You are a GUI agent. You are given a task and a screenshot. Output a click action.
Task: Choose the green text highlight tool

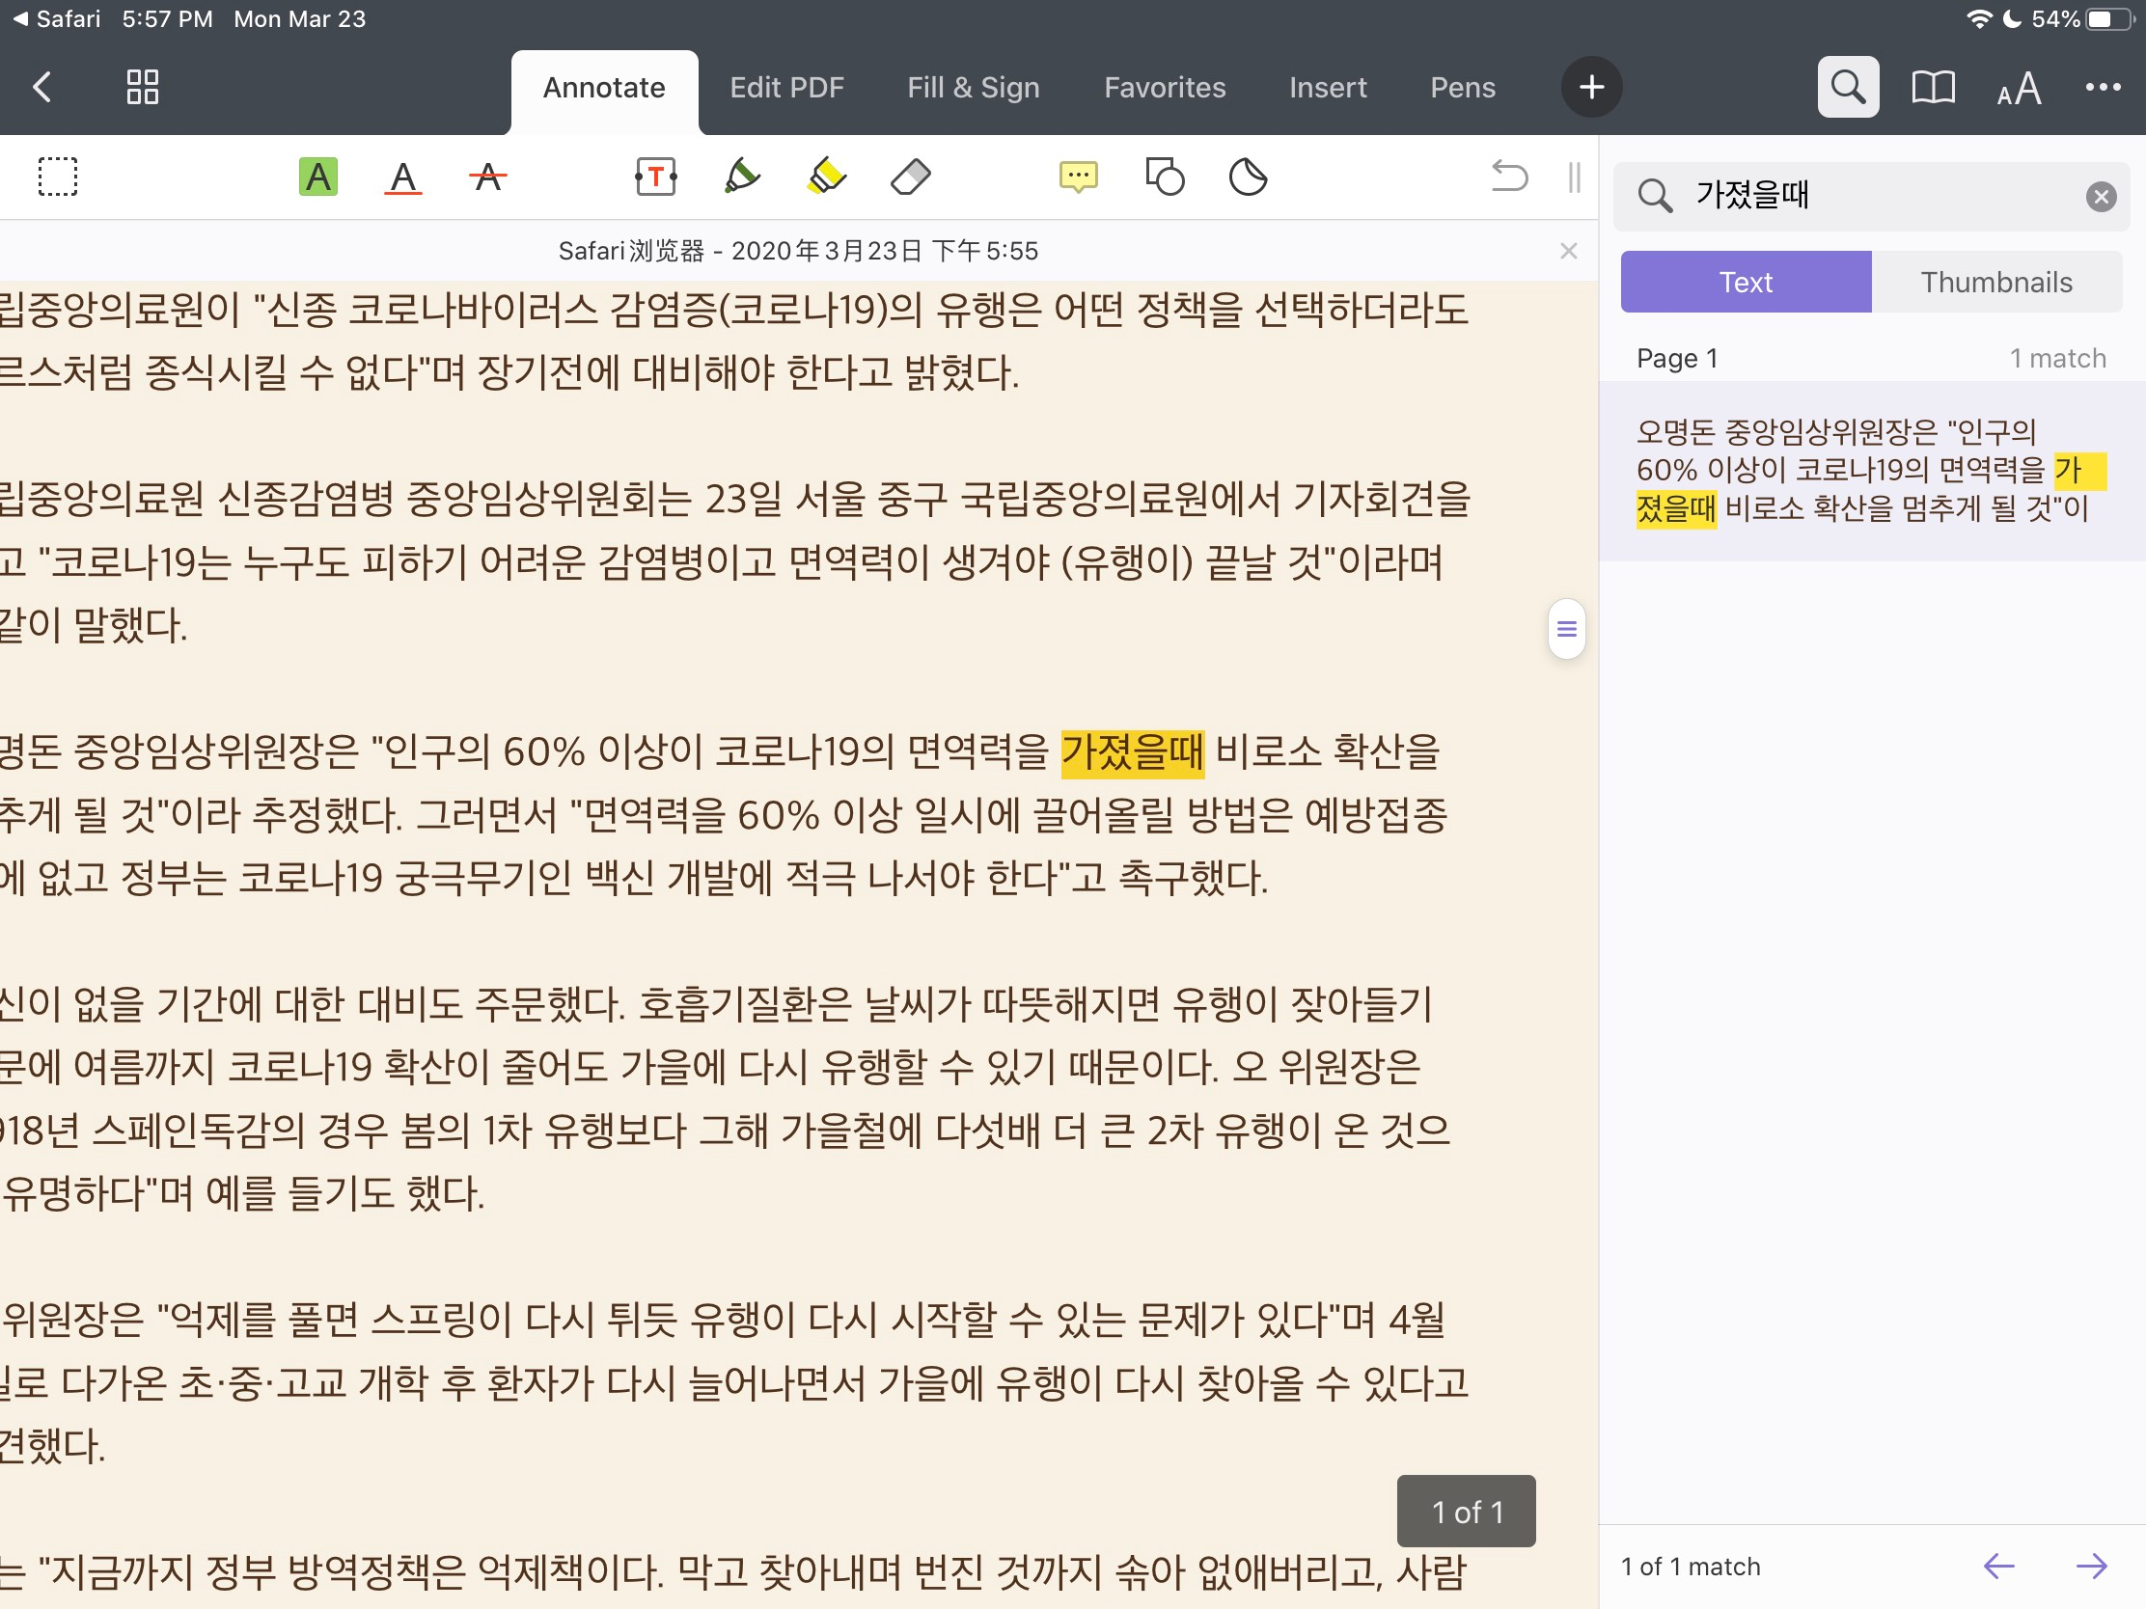tap(318, 177)
